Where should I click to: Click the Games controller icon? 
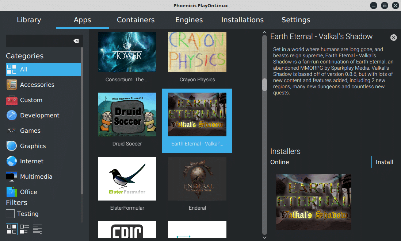pos(12,131)
